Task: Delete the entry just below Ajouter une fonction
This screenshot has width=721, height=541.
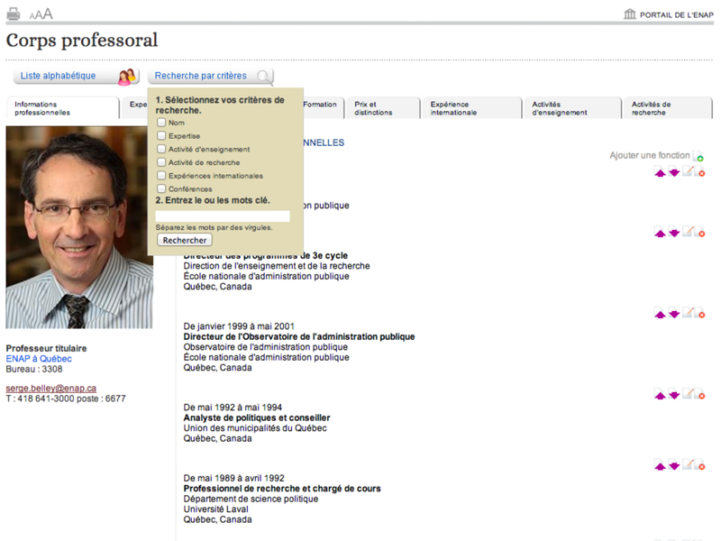Action: click(699, 172)
